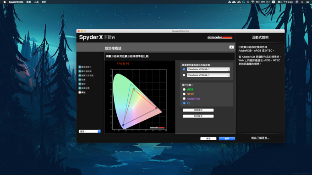Open Spotlight search magnifier icon
Image resolution: width=312 pixels, height=175 pixels.
point(302,2)
